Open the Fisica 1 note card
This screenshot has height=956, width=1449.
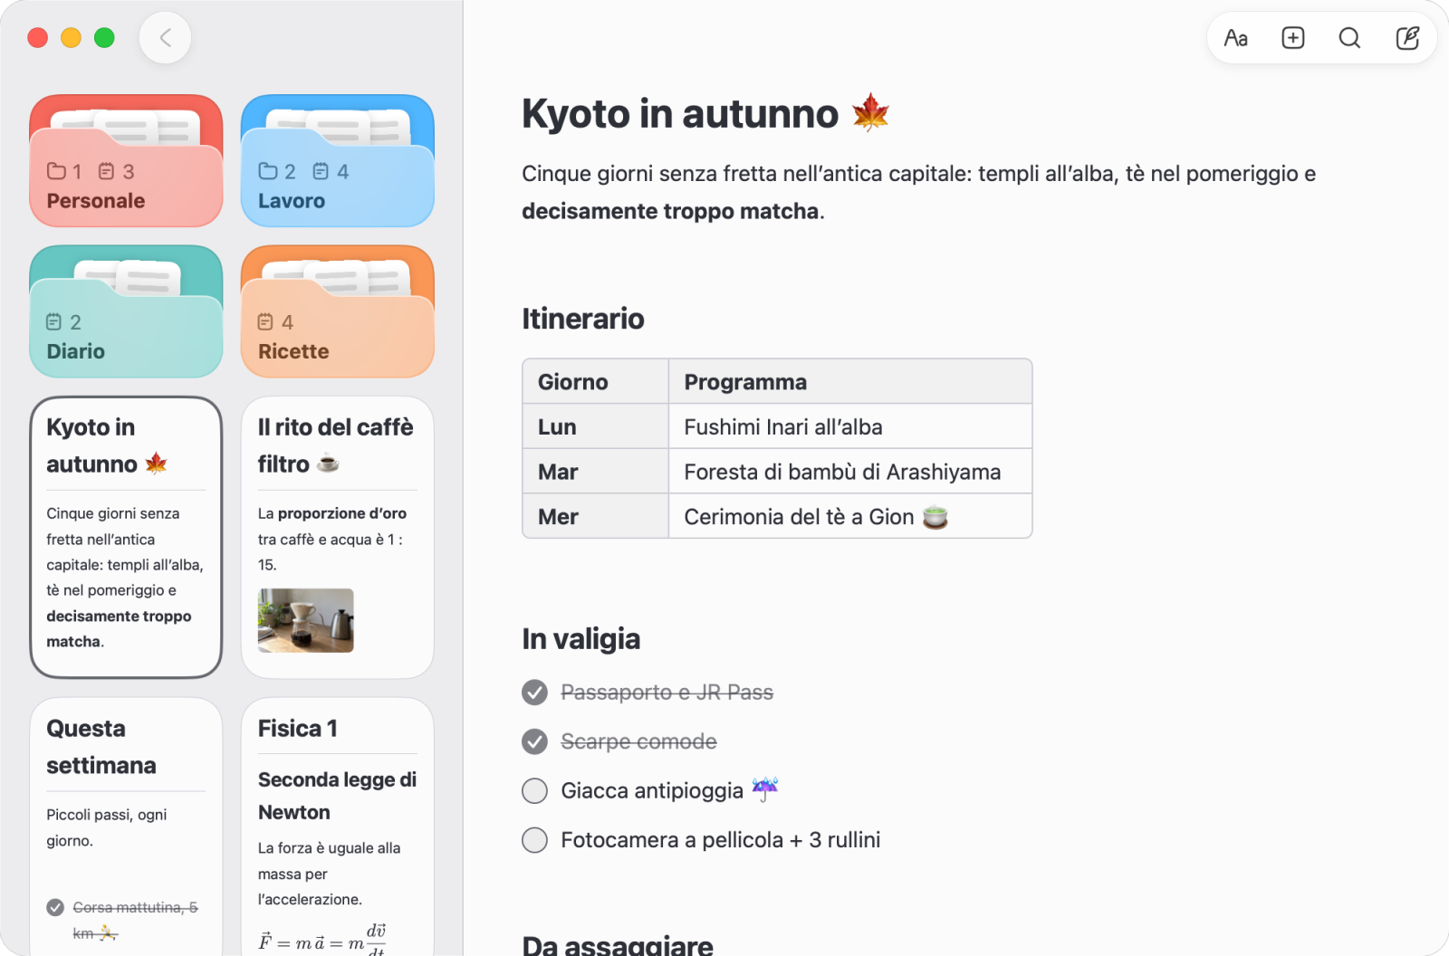pyautogui.click(x=337, y=827)
